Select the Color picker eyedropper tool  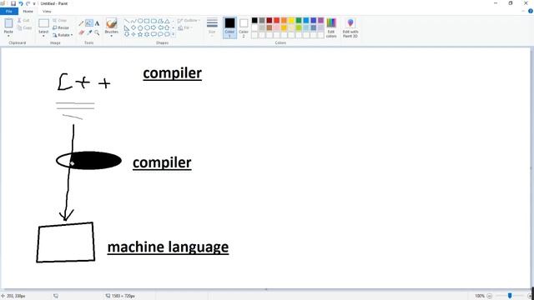coord(89,32)
